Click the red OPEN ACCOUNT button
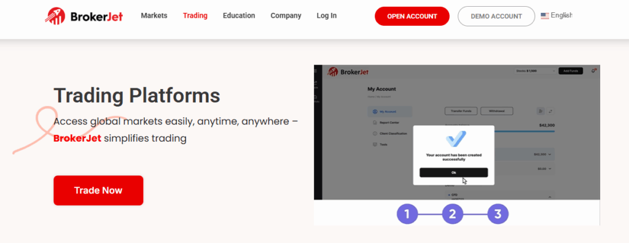The width and height of the screenshot is (629, 243). click(412, 17)
